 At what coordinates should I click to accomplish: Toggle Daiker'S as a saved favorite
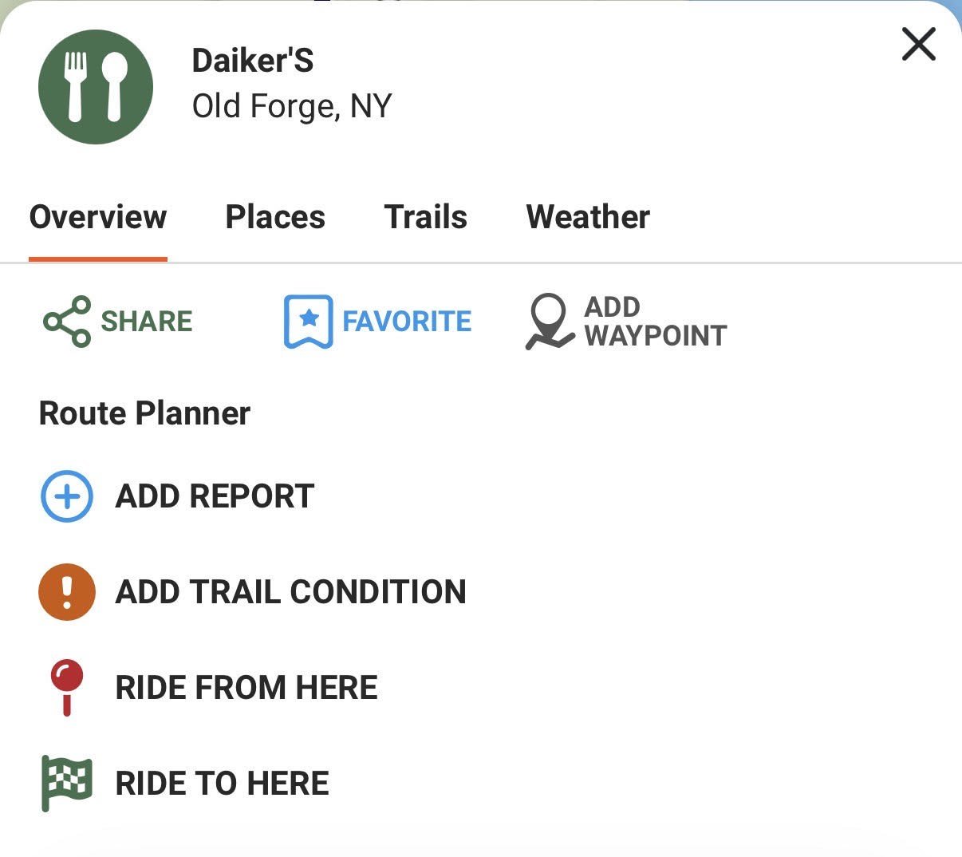tap(377, 322)
